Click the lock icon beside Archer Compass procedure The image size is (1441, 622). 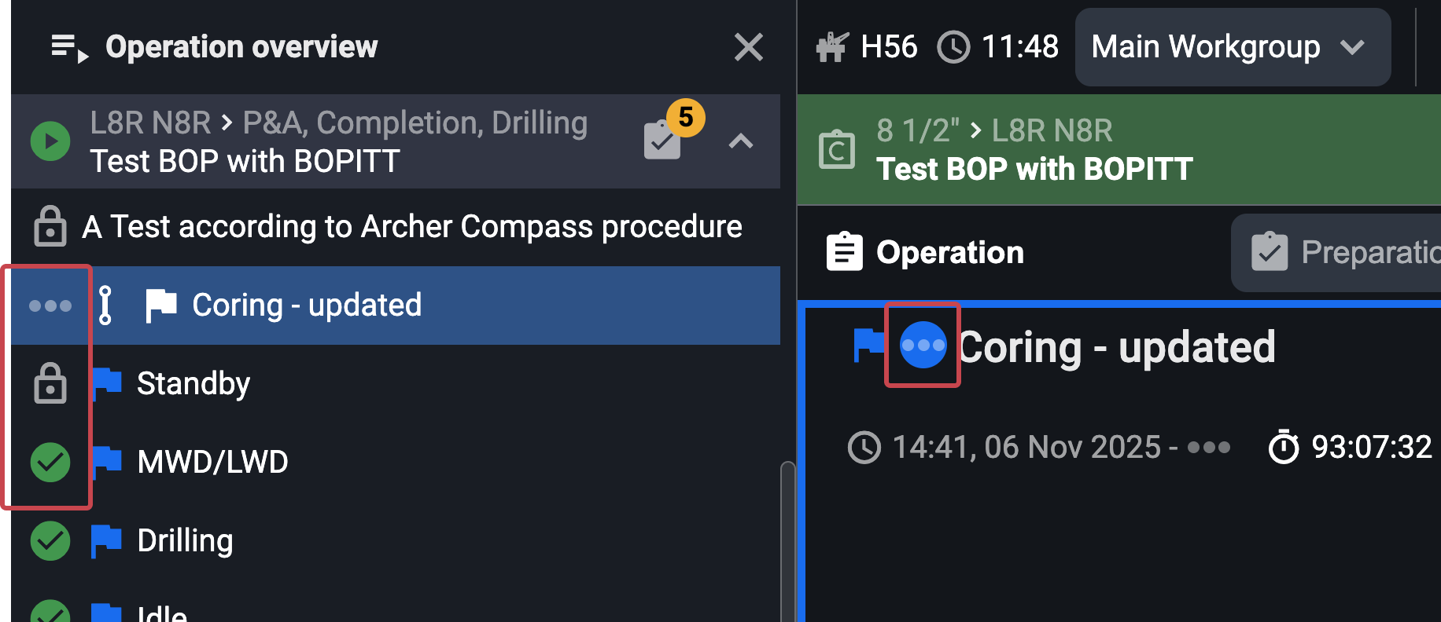pyautogui.click(x=50, y=227)
